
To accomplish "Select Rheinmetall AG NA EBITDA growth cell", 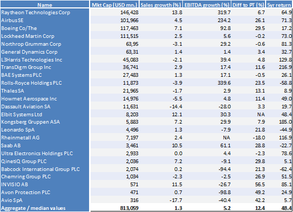I will click(226, 138).
